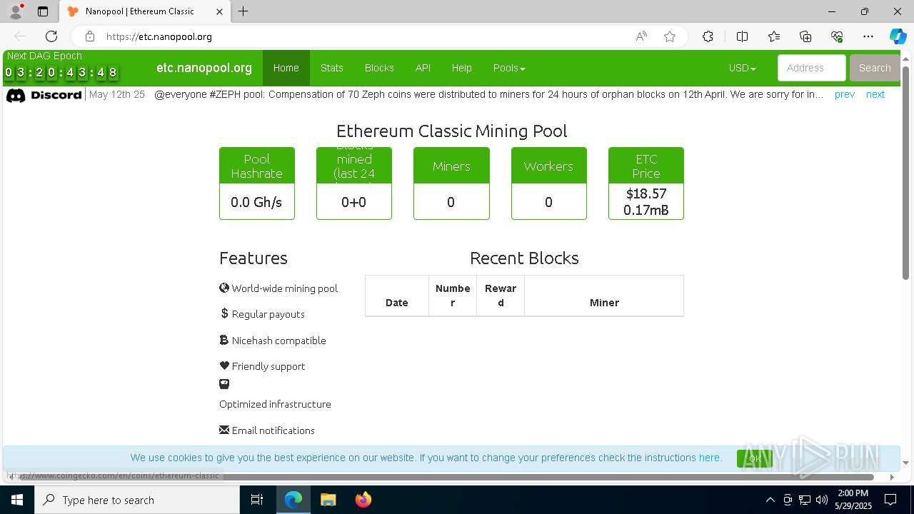Image resolution: width=914 pixels, height=514 pixels.
Task: Click the Pool Hashrate card
Action: 257,183
